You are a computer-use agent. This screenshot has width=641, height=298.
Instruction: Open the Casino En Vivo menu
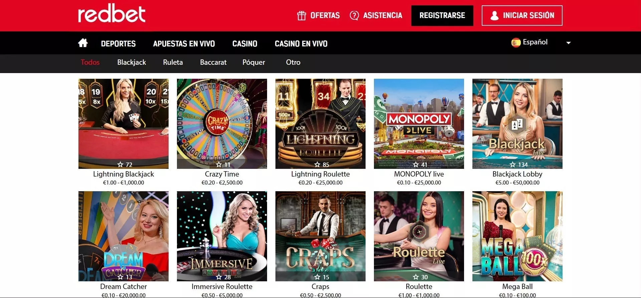301,43
